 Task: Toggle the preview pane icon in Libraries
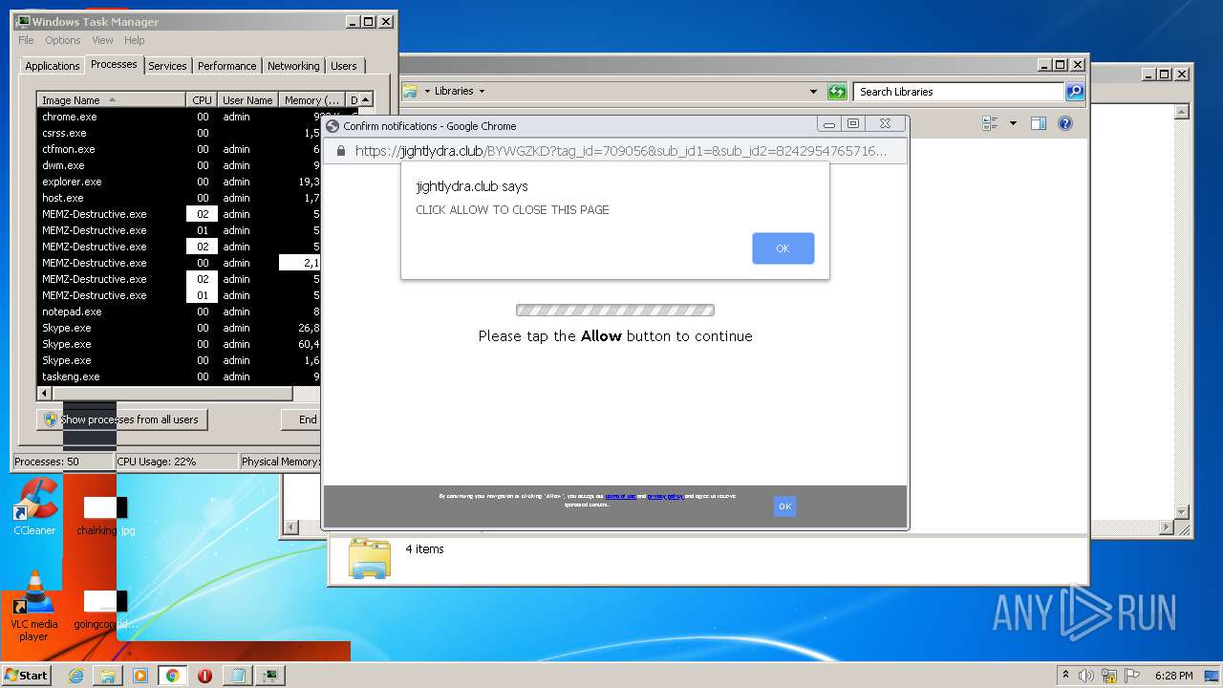coord(1039,123)
